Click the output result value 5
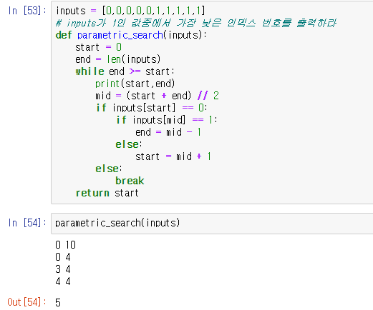 pos(58,303)
